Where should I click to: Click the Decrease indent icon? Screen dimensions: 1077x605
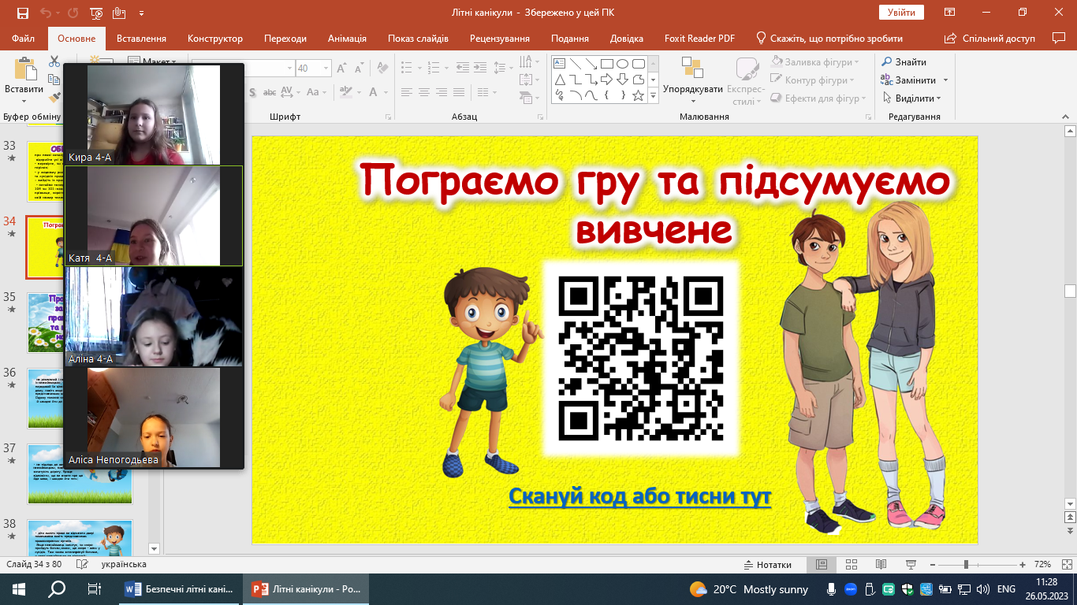[462, 68]
